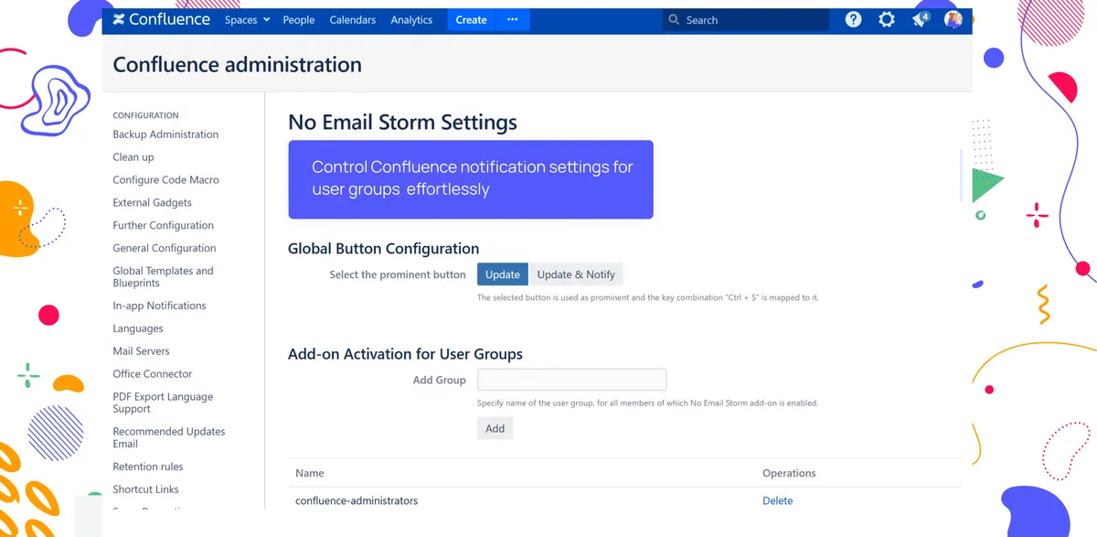Click the Create button

tap(471, 19)
